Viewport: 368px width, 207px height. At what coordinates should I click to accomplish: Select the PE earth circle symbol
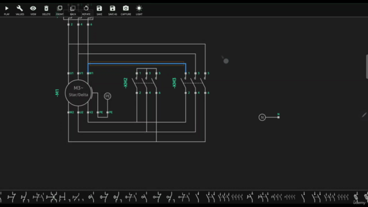click(x=108, y=96)
